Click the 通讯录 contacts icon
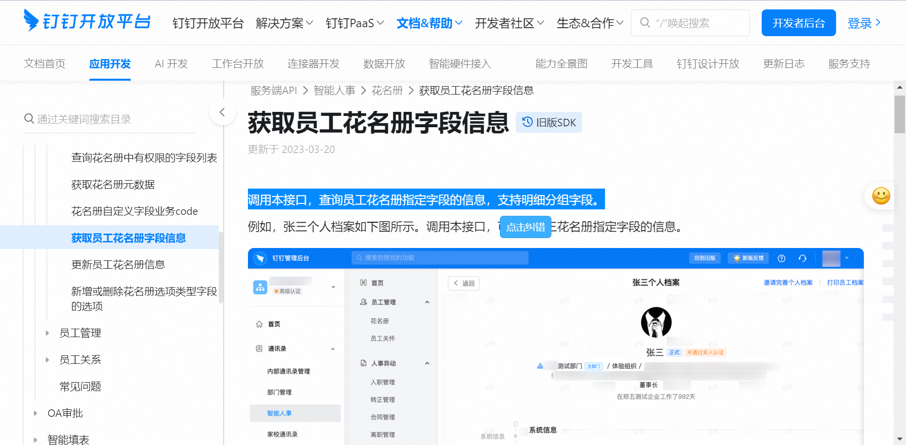This screenshot has width=906, height=445. click(x=259, y=348)
